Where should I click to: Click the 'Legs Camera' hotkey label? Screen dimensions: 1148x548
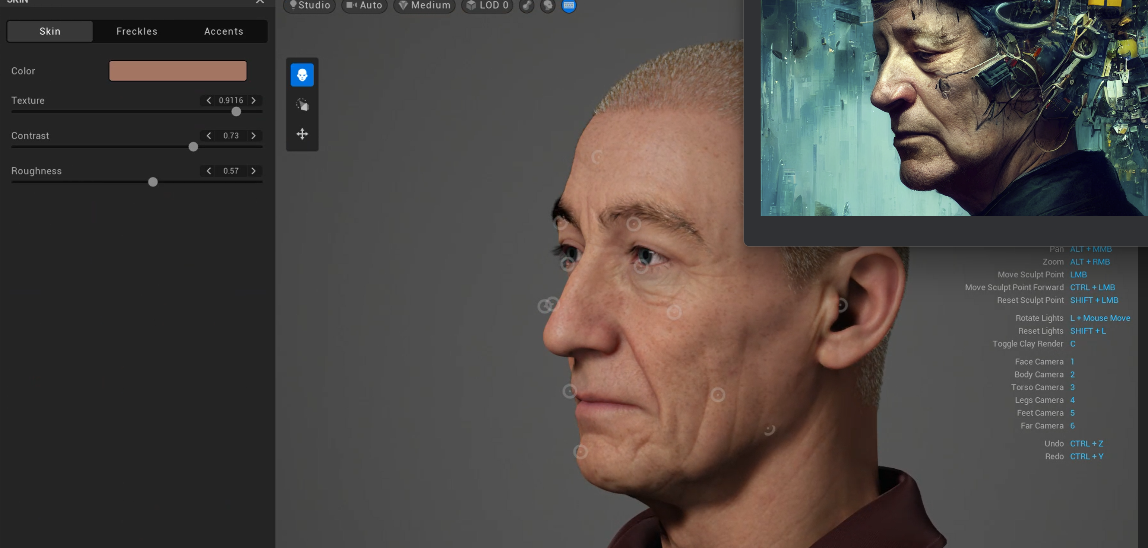coord(1039,400)
